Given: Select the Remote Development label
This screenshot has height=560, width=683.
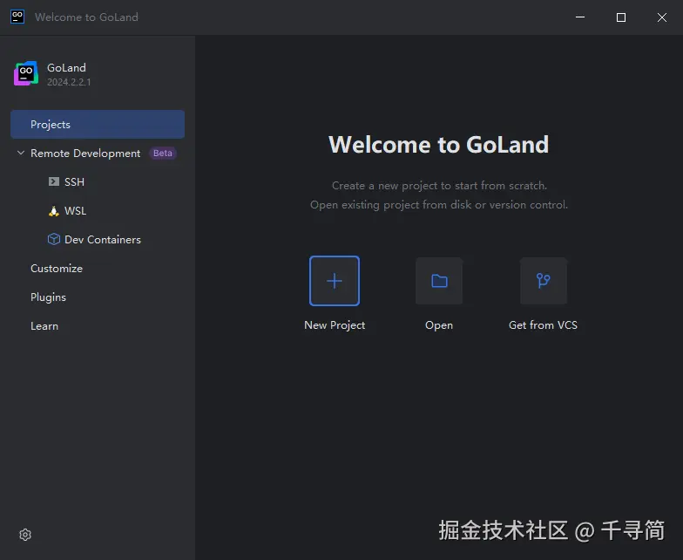Looking at the screenshot, I should pyautogui.click(x=85, y=154).
